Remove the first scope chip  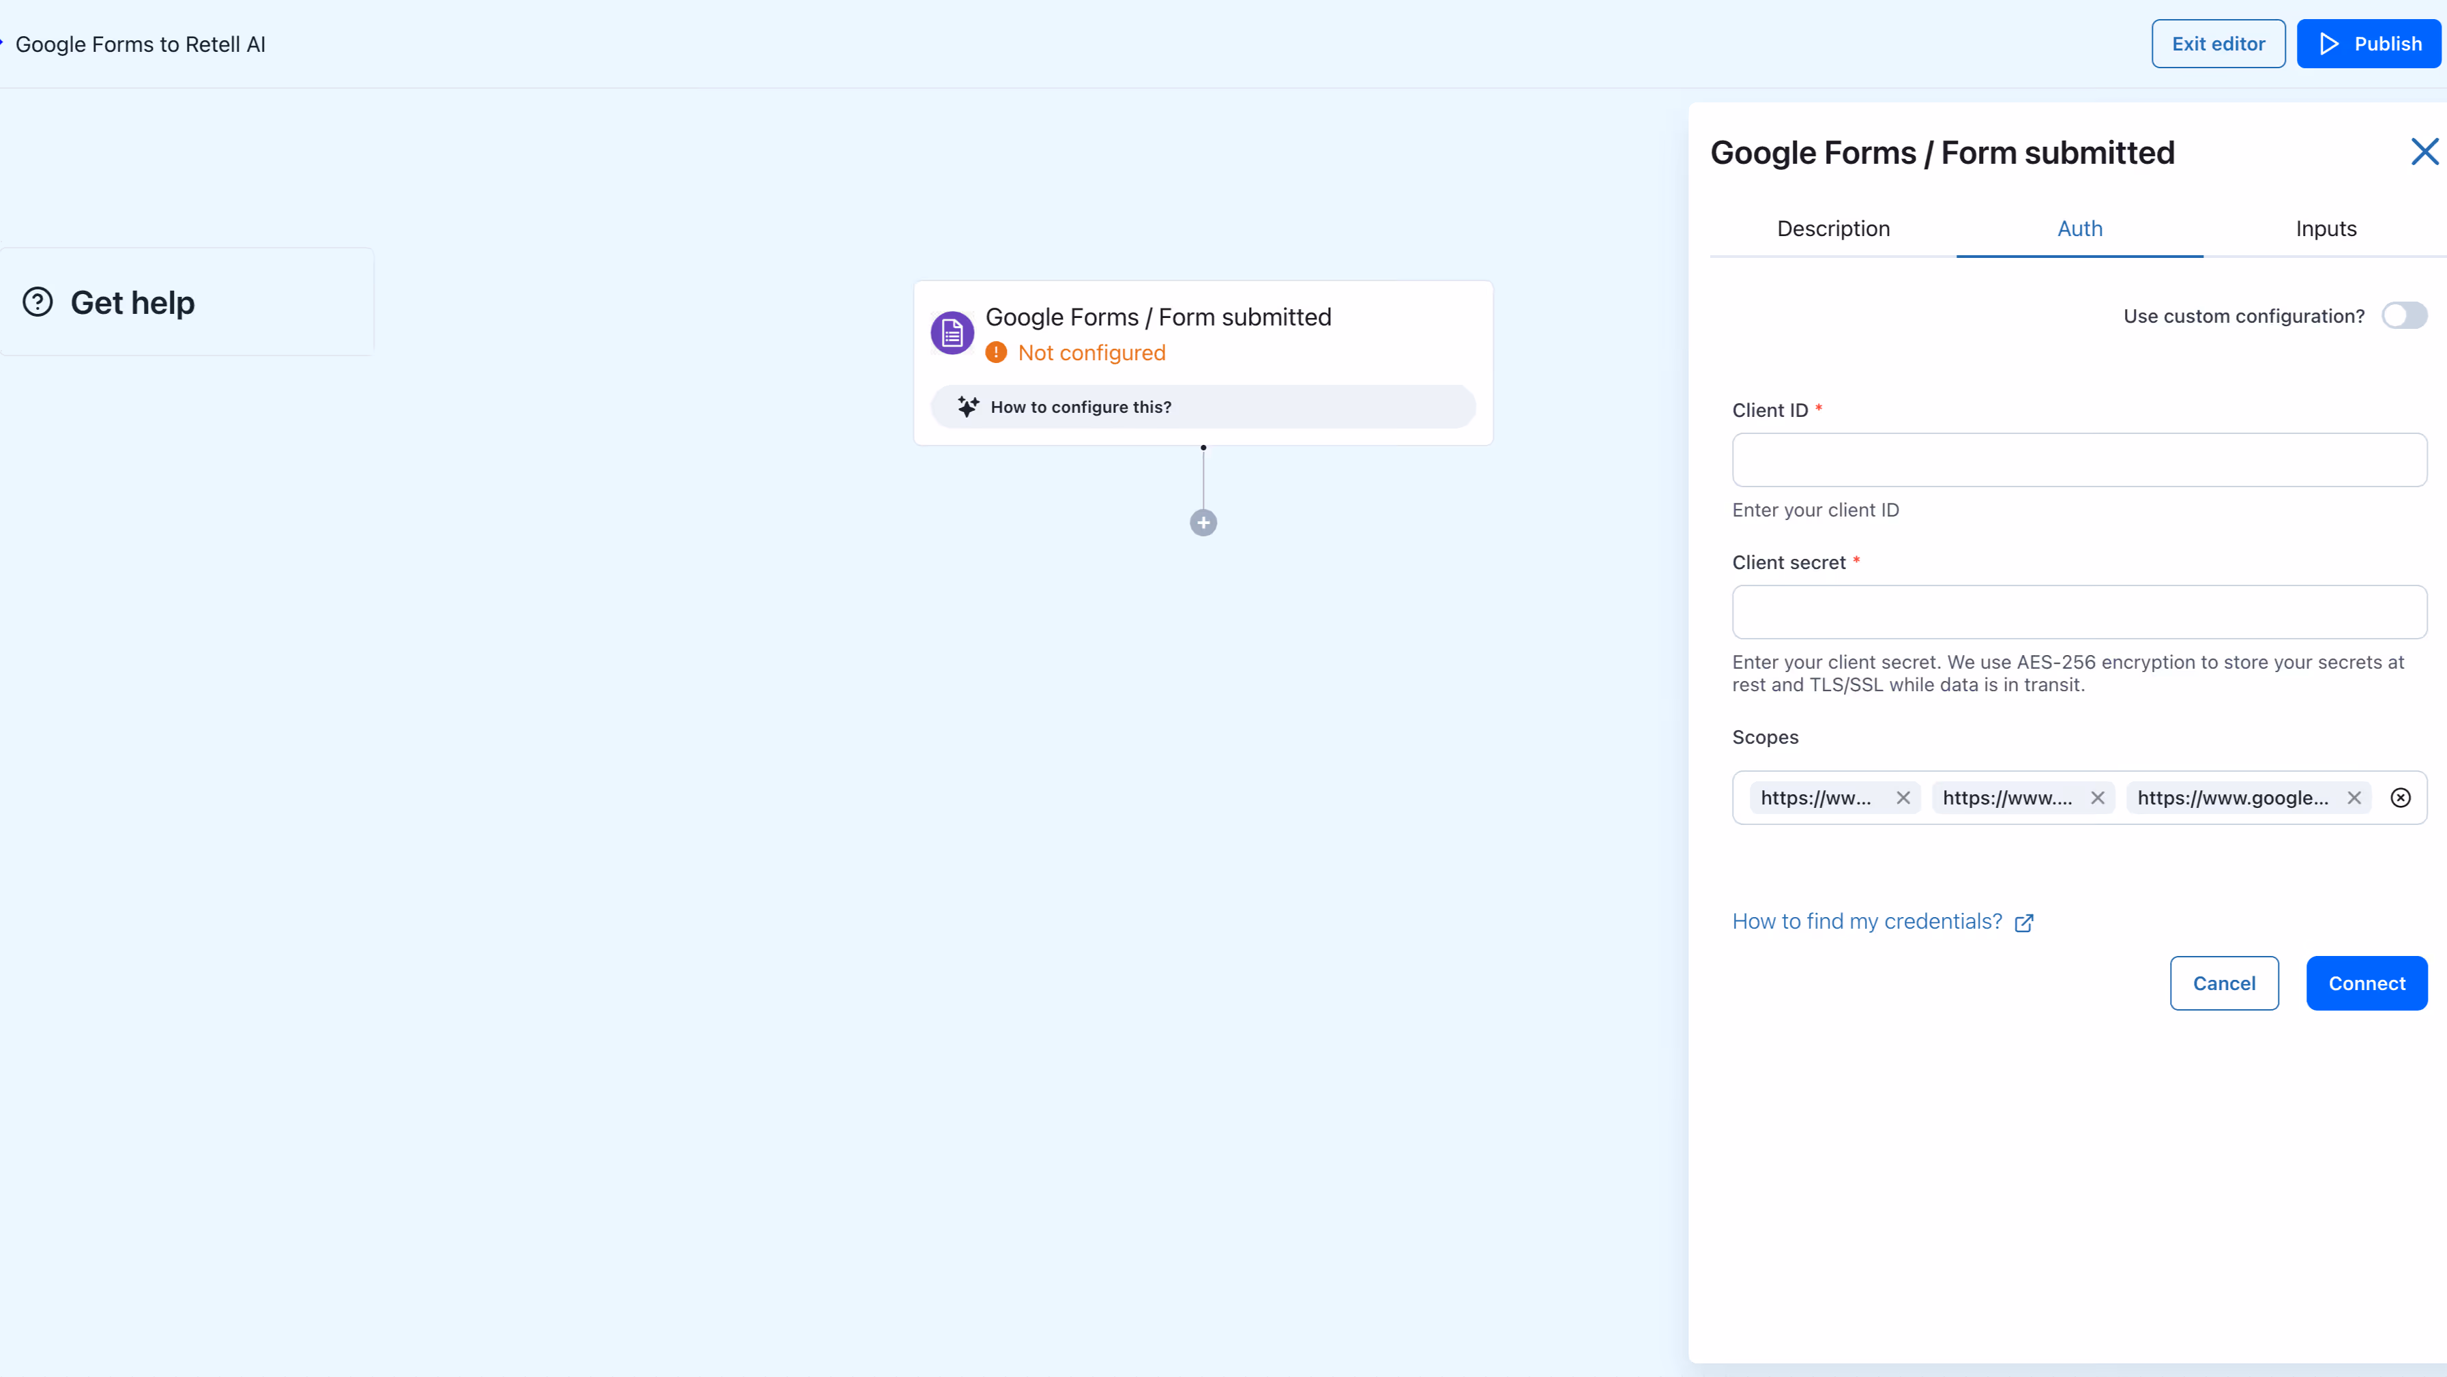pyautogui.click(x=1904, y=797)
